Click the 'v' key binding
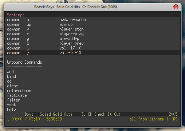The height and width of the screenshot is (131, 185). pos(28,29)
